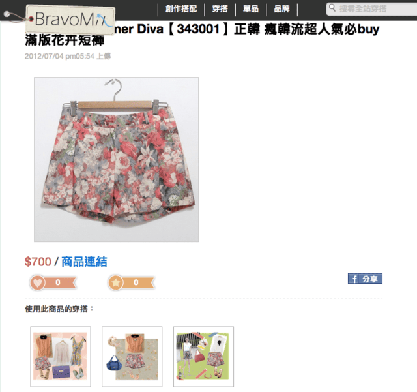Open the 商品連結 product link

click(84, 262)
